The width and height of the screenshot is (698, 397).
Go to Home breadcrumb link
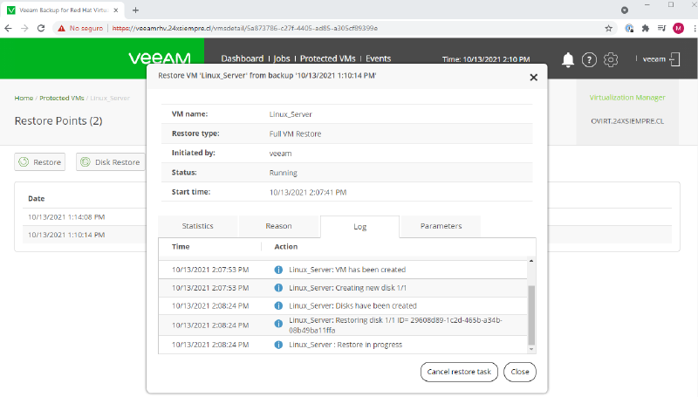[24, 98]
